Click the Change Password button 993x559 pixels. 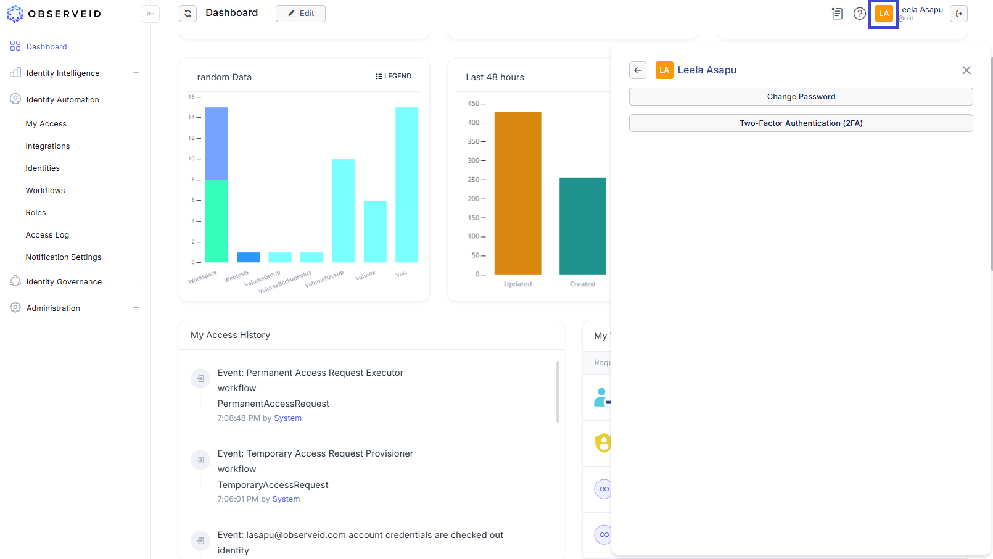click(x=801, y=97)
